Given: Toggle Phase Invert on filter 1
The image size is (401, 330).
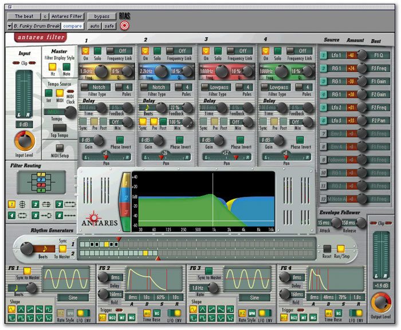Looking at the screenshot, I should 120,140.
